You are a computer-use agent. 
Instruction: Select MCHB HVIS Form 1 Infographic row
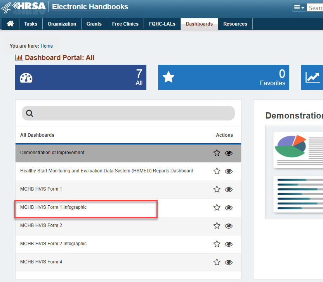[x=128, y=208]
